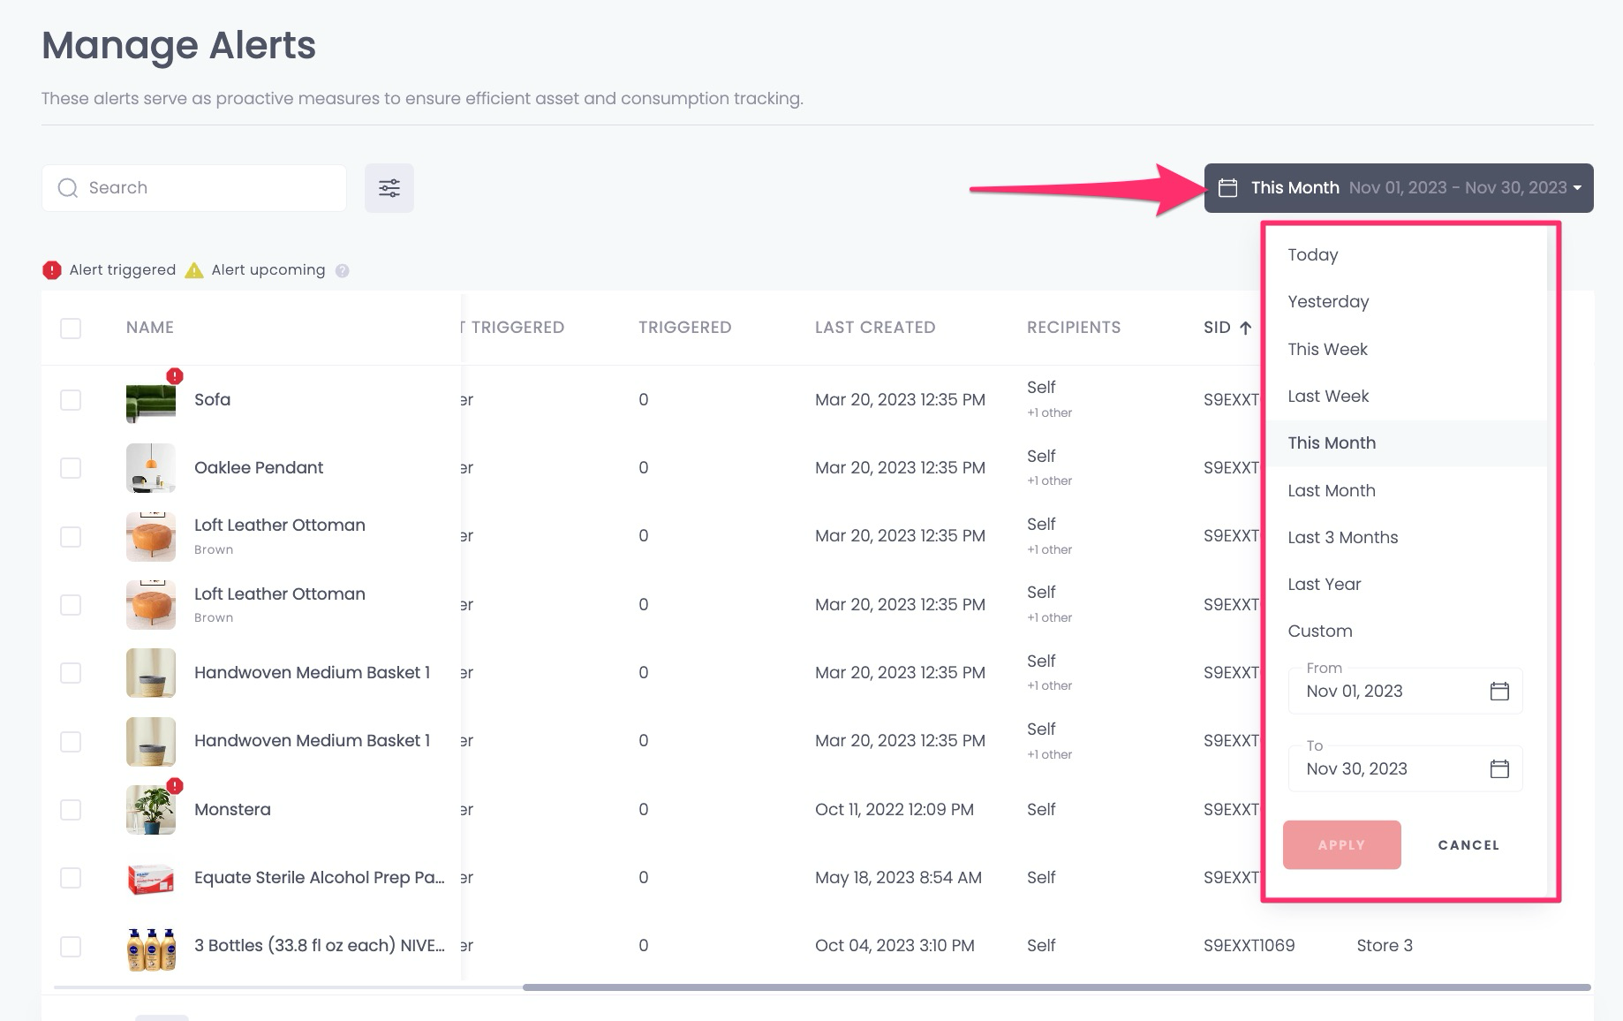Click the SID ascending sort arrow
Screen dimensions: 1623x1021
tap(1245, 328)
